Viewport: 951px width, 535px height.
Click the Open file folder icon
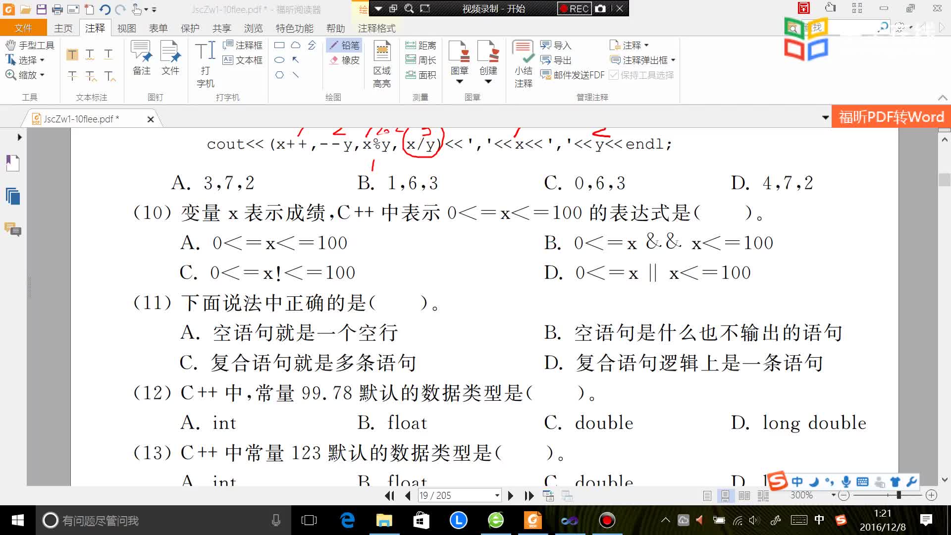pyautogui.click(x=26, y=9)
